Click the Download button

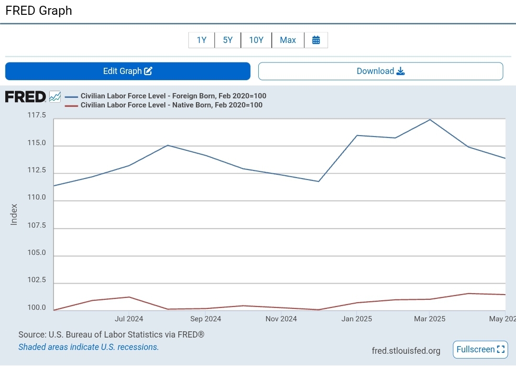tap(380, 71)
